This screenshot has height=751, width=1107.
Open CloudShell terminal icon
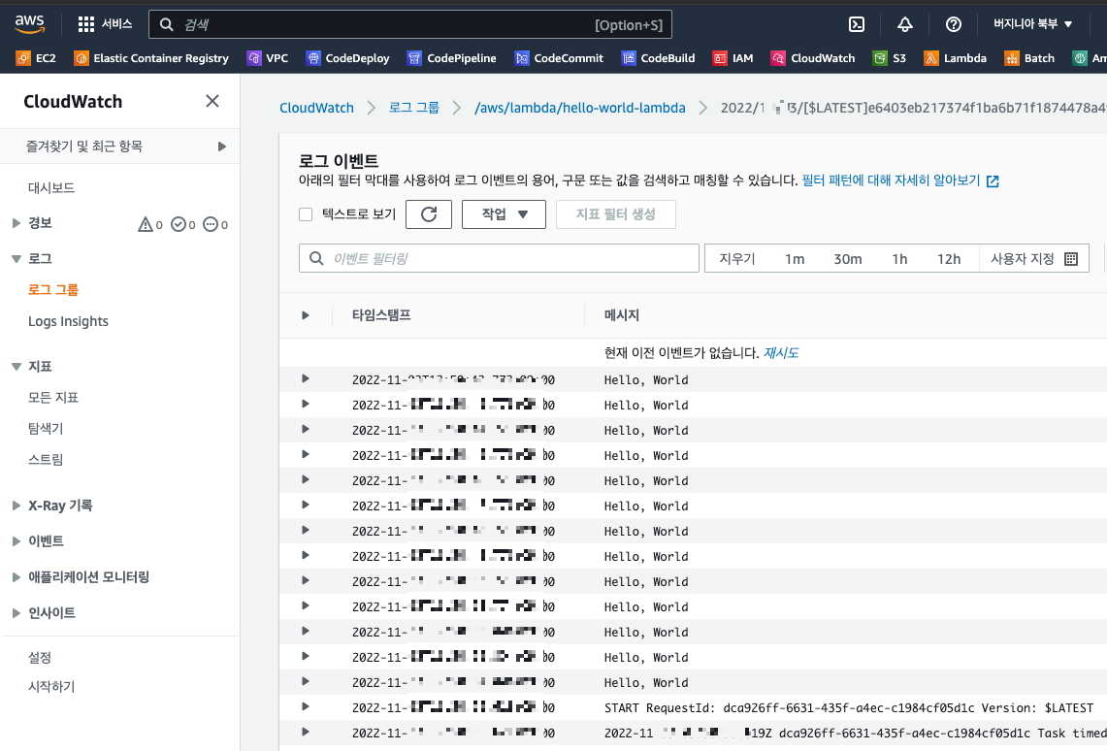click(857, 24)
